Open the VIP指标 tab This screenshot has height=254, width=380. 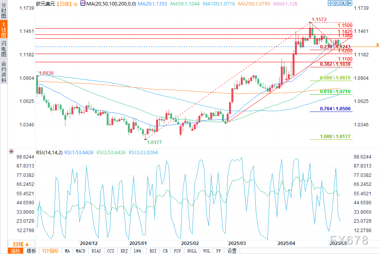50,251
